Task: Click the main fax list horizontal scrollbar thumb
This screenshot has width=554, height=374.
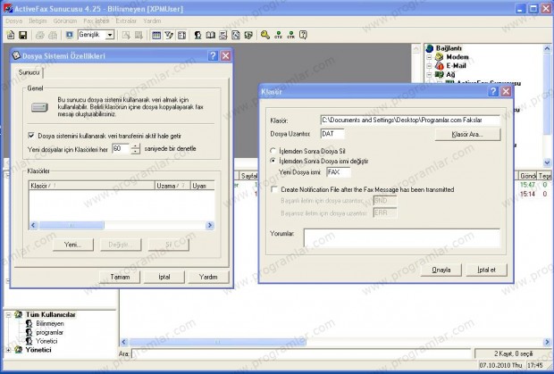Action: [217, 342]
